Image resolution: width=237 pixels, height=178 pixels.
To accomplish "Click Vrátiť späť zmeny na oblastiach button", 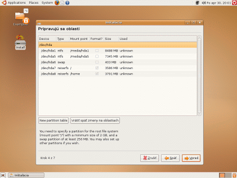I will pos(95,121).
